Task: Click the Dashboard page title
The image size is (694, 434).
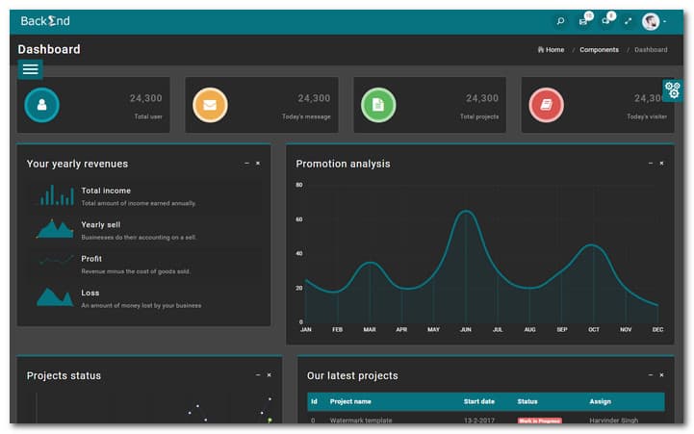Action: (x=49, y=49)
